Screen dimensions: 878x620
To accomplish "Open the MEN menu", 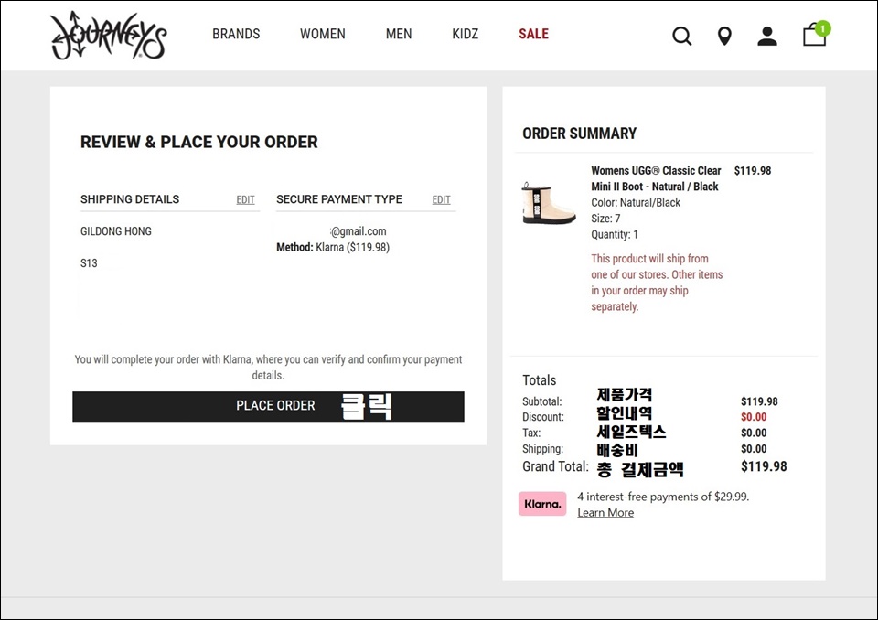I will 399,34.
